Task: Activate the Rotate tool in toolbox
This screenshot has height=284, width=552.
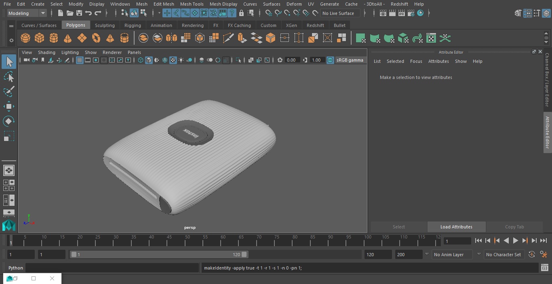Action: [9, 121]
